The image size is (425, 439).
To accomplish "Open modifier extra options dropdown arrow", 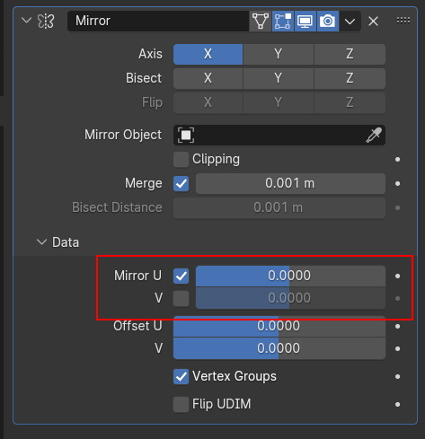I will pos(350,21).
